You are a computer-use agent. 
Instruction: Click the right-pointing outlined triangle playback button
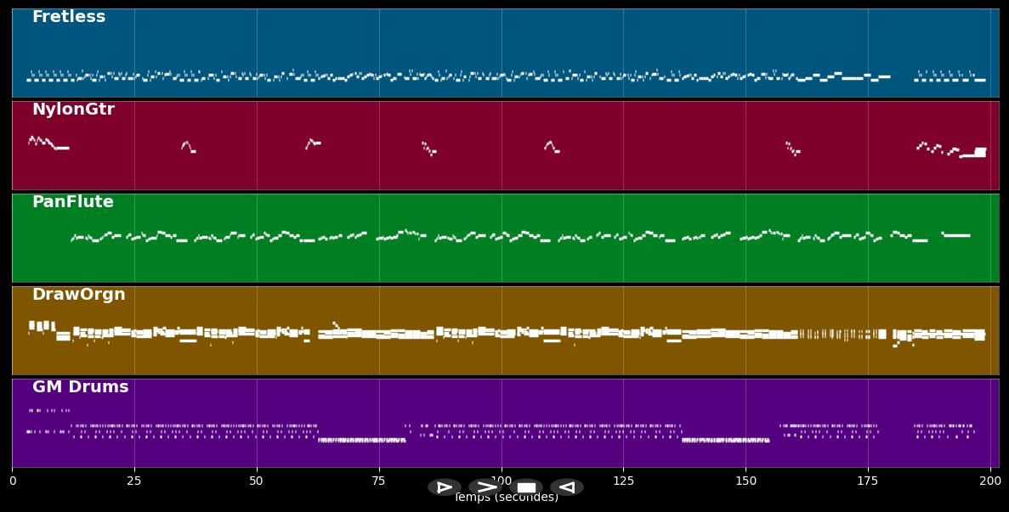click(445, 487)
